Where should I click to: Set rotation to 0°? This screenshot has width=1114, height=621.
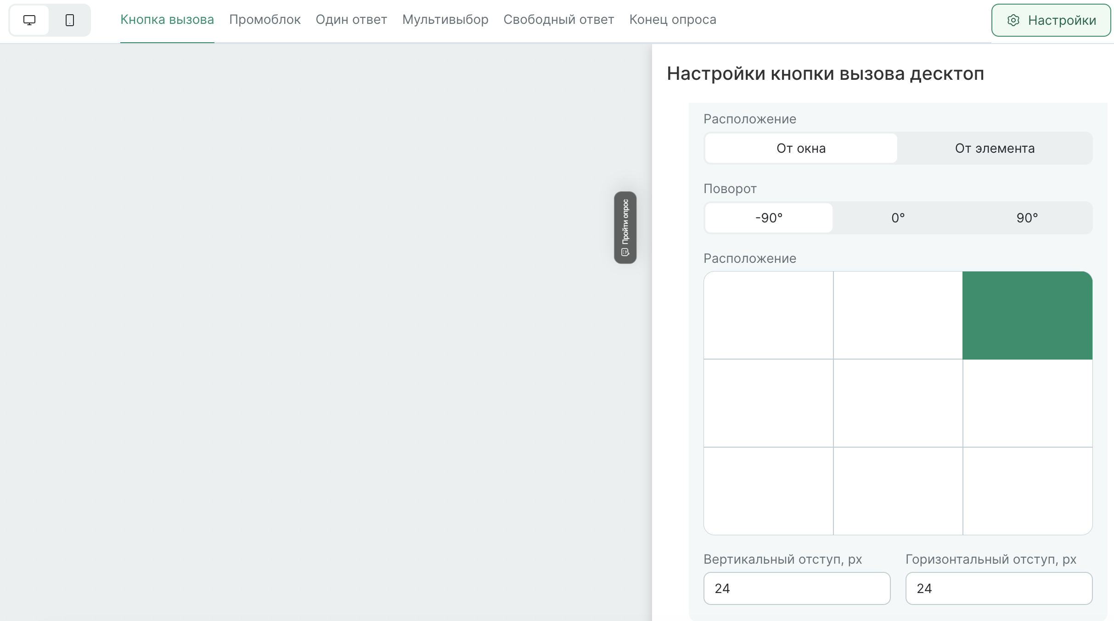(x=898, y=218)
